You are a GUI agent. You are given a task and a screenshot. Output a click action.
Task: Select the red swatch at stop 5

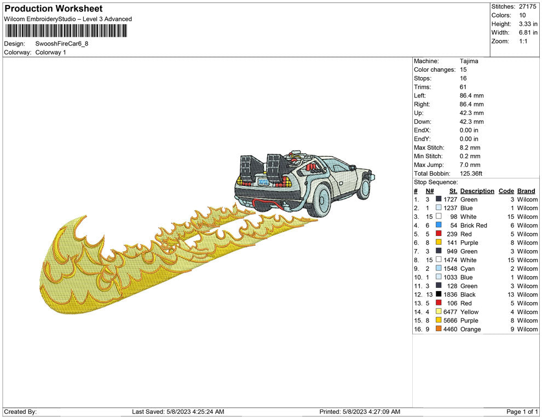[x=439, y=234]
